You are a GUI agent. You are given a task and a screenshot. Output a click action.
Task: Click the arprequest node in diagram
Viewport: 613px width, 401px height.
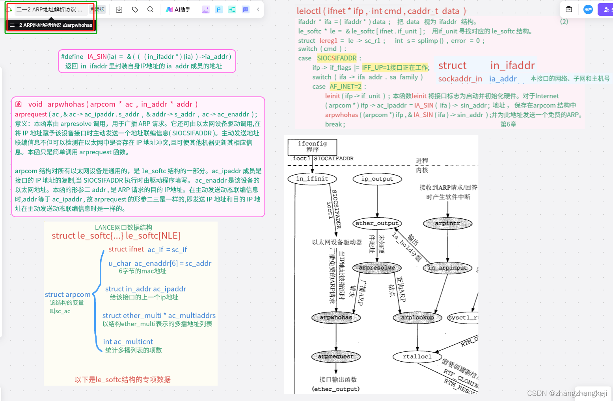coord(336,357)
